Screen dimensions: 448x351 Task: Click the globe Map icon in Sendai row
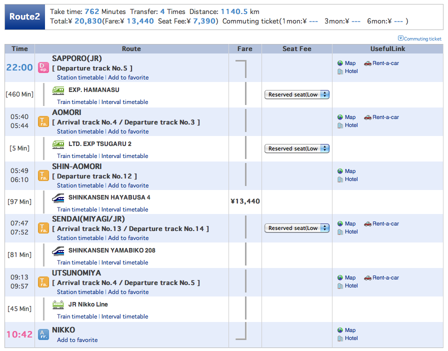[x=340, y=224]
